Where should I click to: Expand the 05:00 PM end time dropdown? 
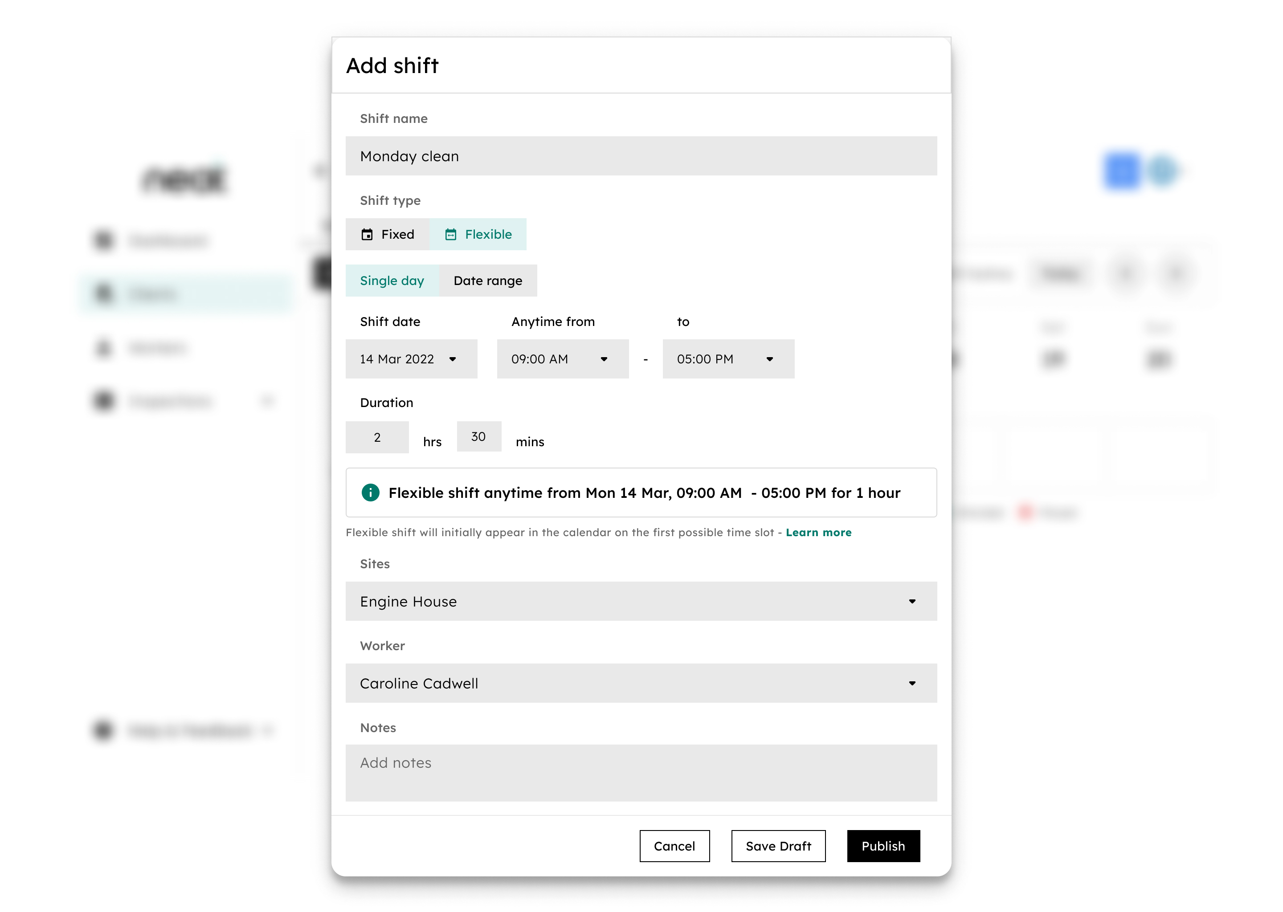pyautogui.click(x=728, y=359)
